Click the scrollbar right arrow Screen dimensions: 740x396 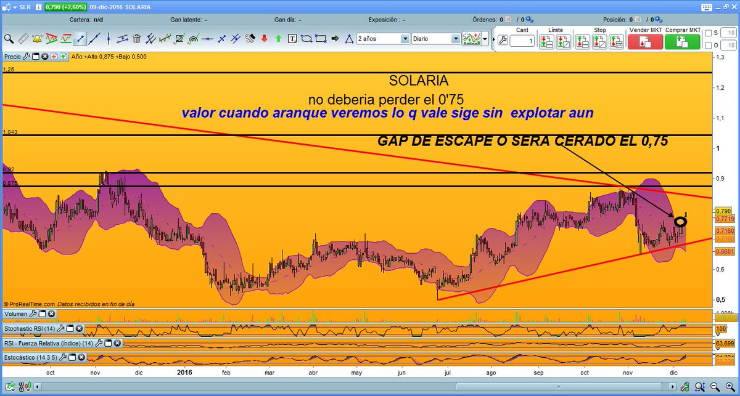click(x=672, y=387)
